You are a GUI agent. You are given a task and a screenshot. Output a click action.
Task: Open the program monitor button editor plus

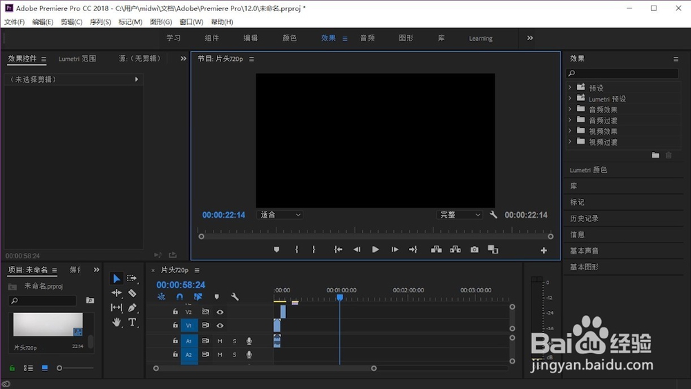[x=544, y=250]
